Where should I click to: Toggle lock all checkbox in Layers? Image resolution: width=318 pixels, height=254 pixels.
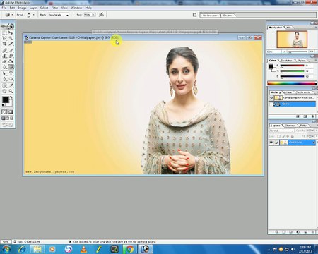293,136
